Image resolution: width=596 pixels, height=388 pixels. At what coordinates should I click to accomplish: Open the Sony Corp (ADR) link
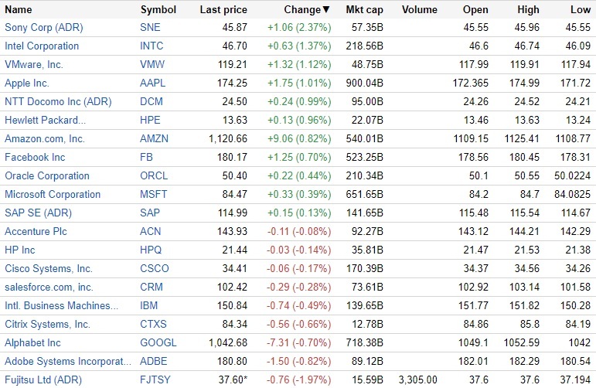(x=43, y=27)
